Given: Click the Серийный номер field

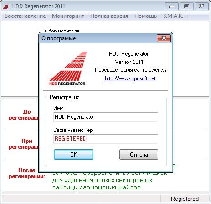Looking at the screenshot, I should [106, 139].
